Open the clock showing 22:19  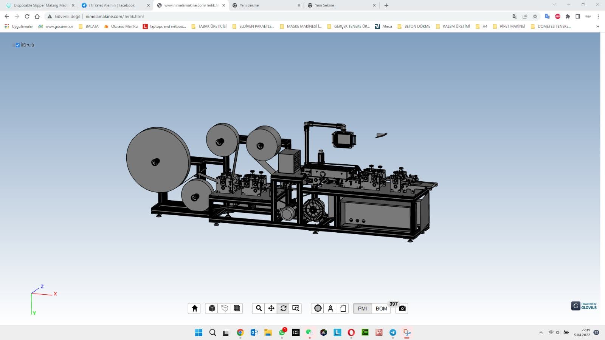tap(582, 332)
